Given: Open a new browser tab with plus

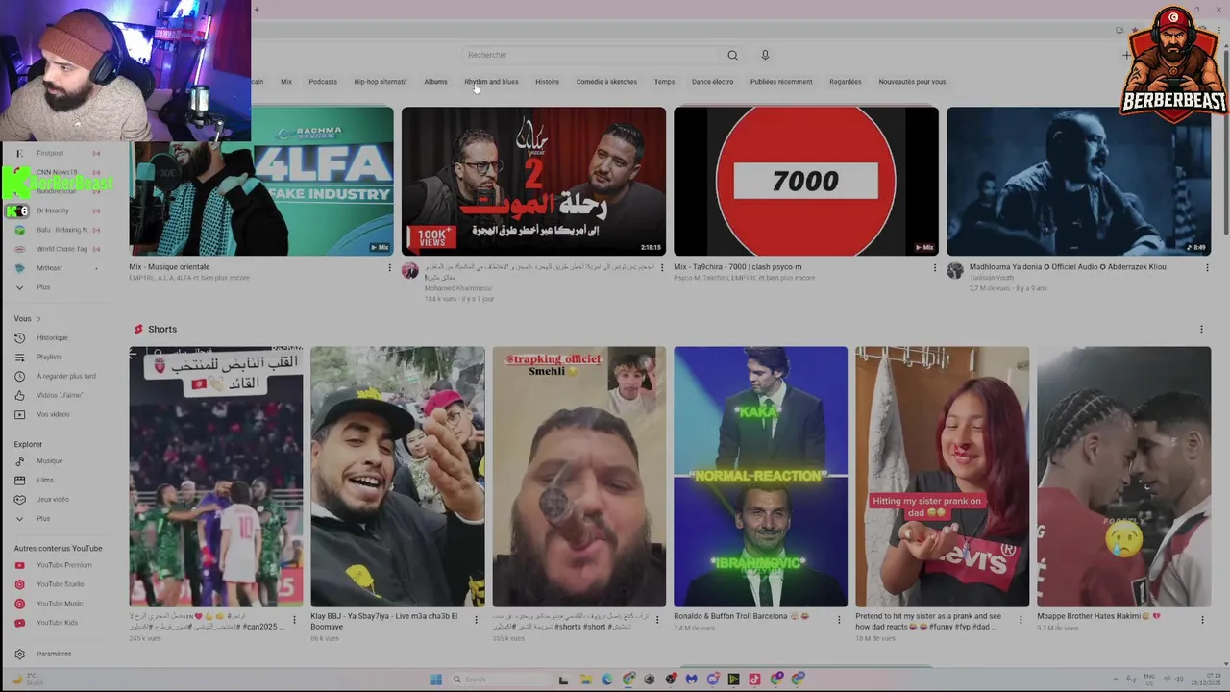Looking at the screenshot, I should pyautogui.click(x=257, y=10).
